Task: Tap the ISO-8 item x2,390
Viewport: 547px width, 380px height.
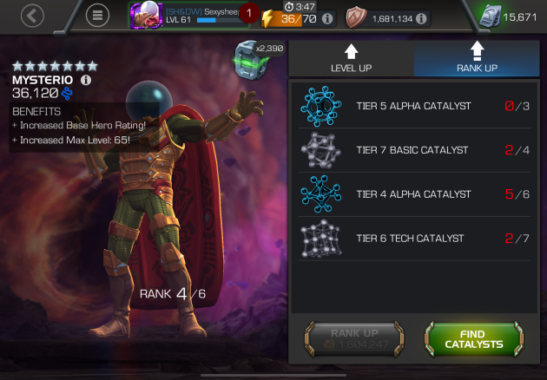Action: coord(251,60)
